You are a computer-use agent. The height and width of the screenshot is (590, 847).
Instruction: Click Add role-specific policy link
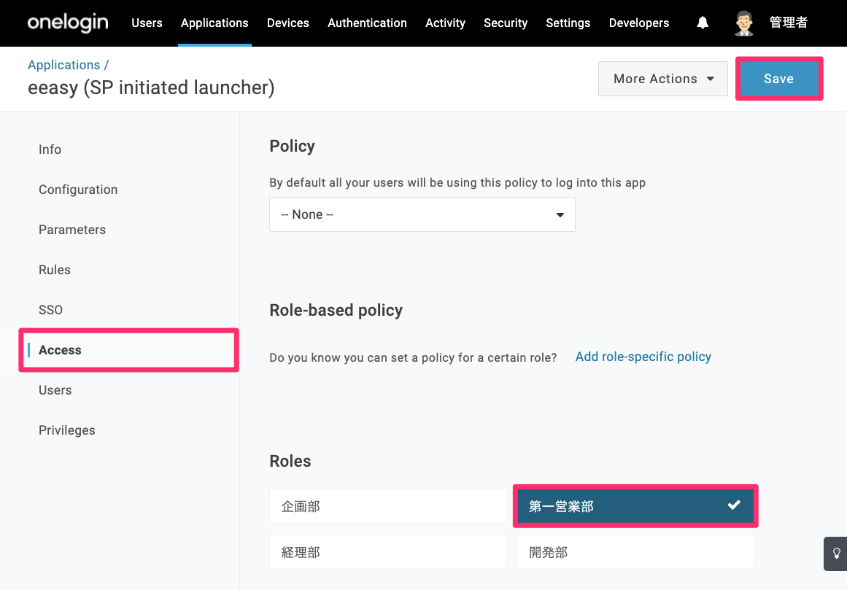click(x=643, y=357)
